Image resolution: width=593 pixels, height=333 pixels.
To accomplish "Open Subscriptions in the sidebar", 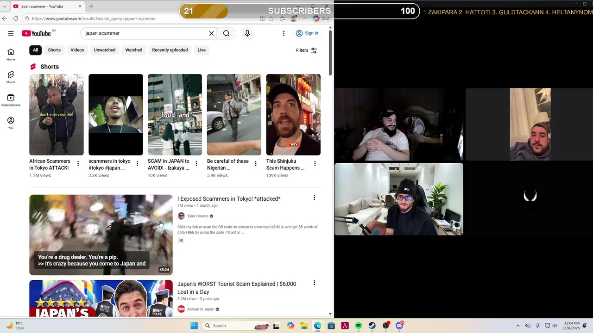I will pyautogui.click(x=11, y=100).
